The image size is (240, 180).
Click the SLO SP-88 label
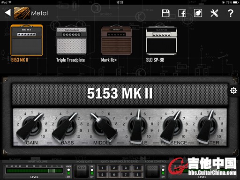coord(155,60)
